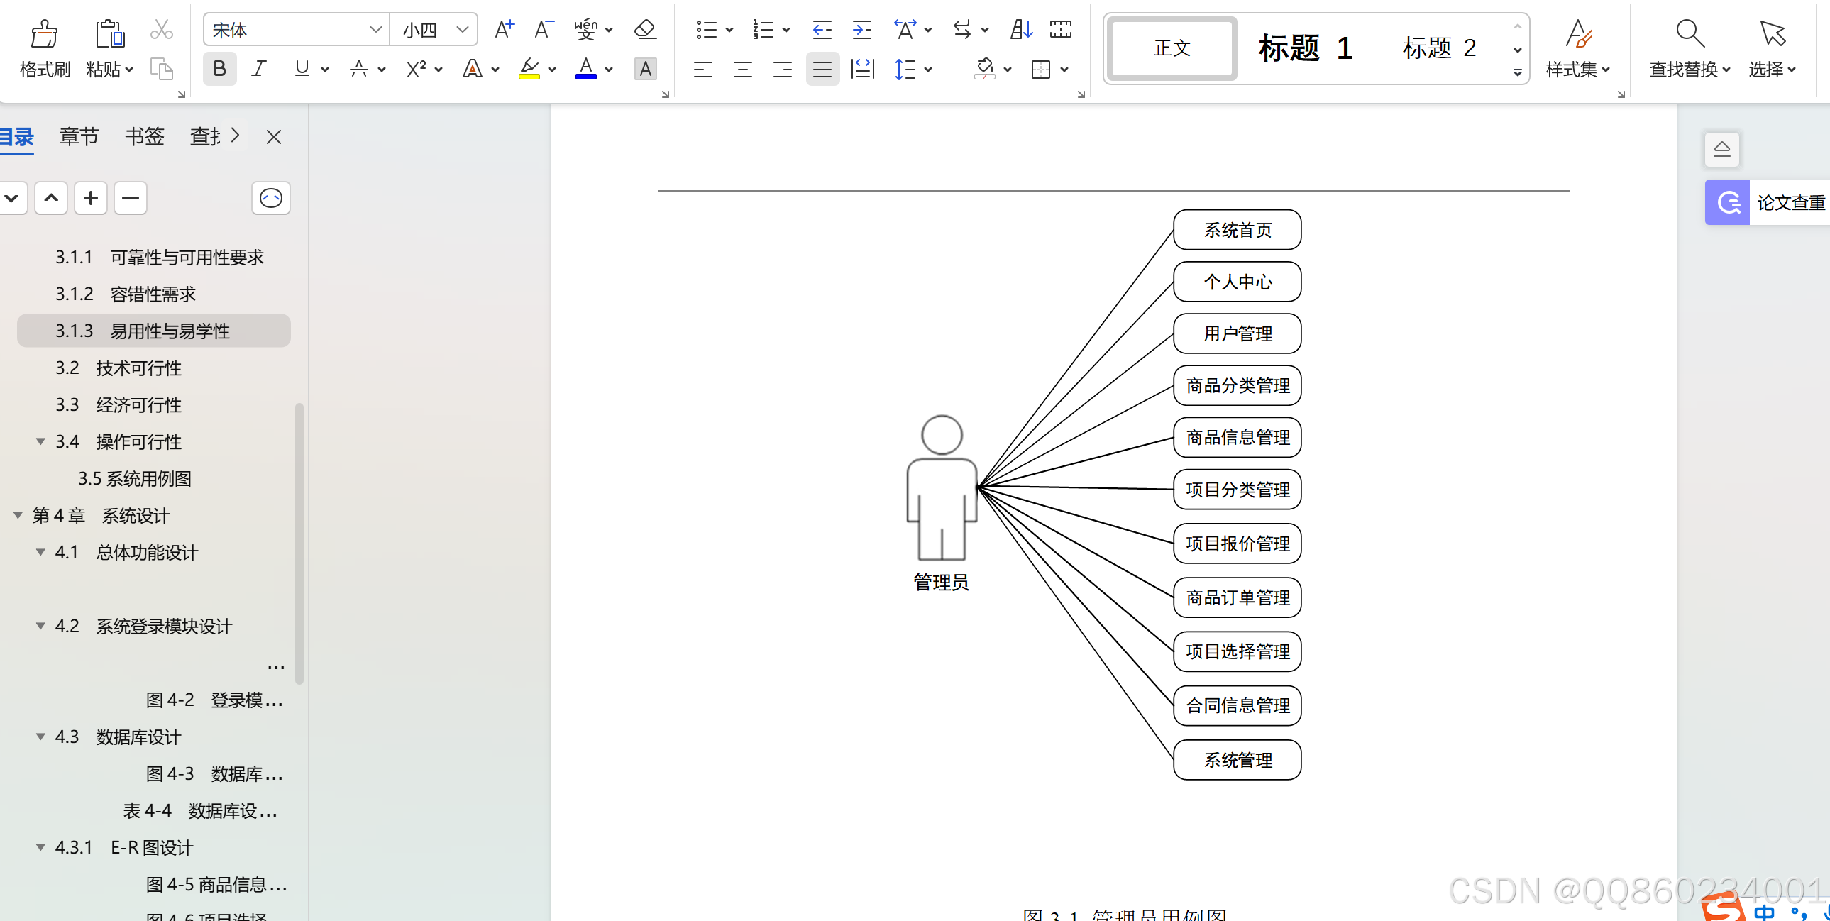Click the decrease indent icon
1830x921 pixels.
coord(821,30)
